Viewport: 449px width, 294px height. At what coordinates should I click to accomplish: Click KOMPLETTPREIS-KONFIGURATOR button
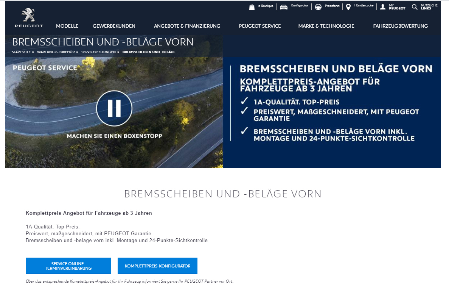(x=157, y=266)
